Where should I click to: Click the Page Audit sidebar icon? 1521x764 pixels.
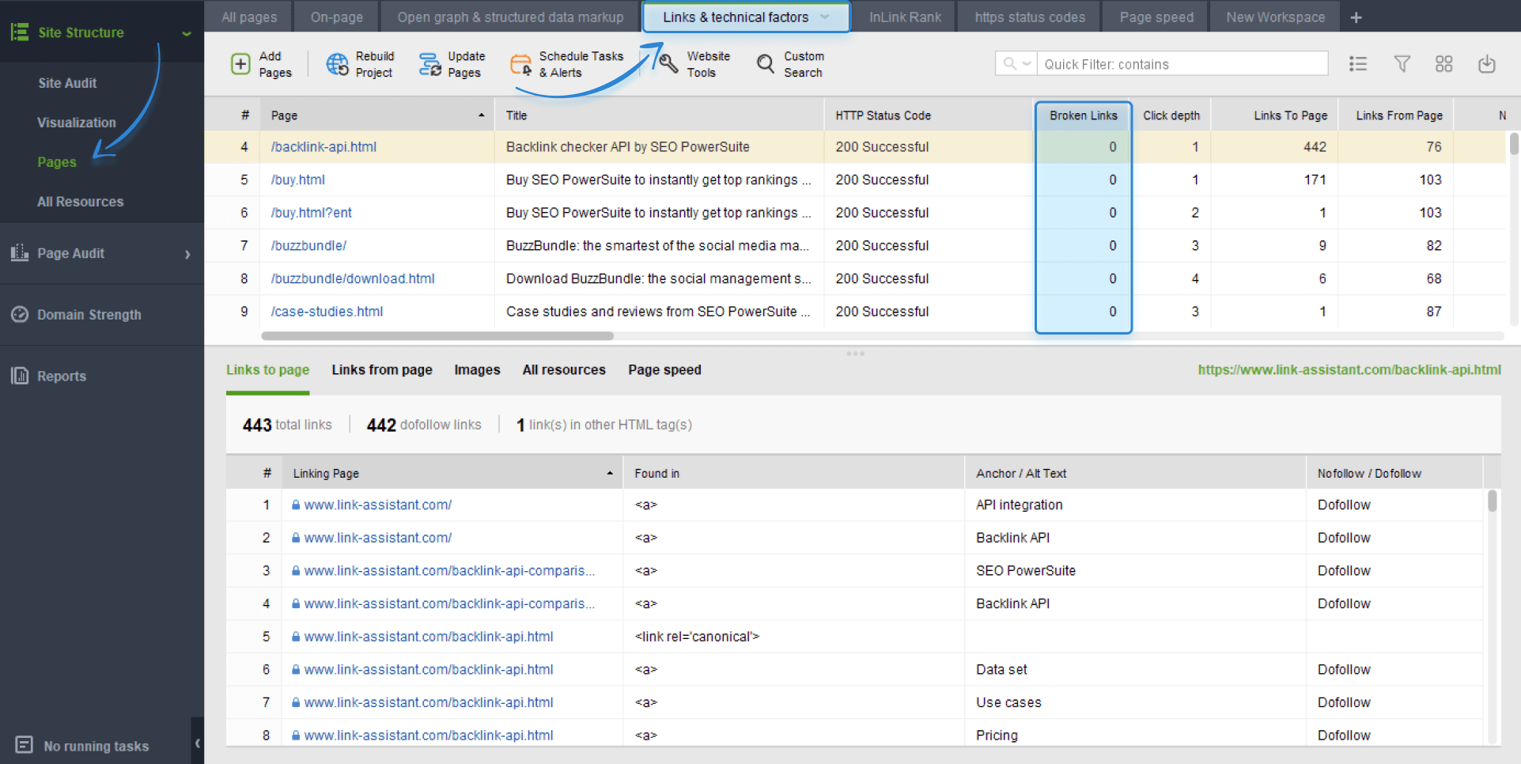point(20,253)
